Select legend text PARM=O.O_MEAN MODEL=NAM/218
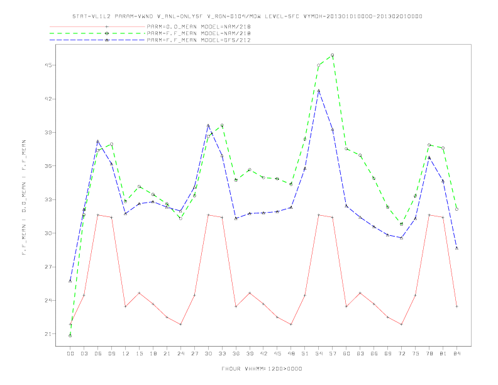 199,26
